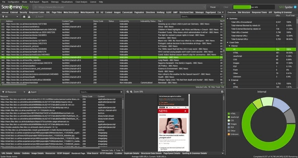Click the HTML legend color swatch
Screen dimensions: 298x158
tap(229, 114)
